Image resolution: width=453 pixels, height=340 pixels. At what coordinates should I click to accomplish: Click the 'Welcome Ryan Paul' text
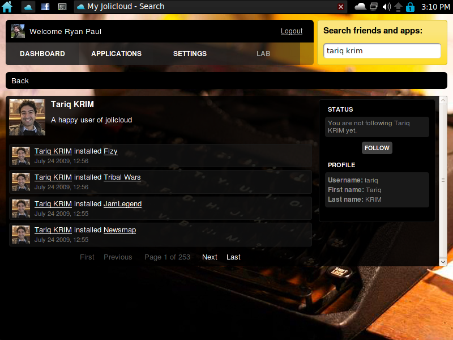point(65,31)
